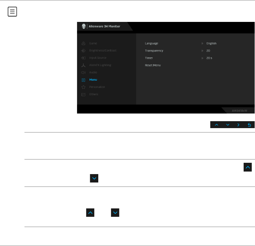The image size is (255, 246).
Task: Select the Others icon in sidebar
Action: tap(83, 95)
